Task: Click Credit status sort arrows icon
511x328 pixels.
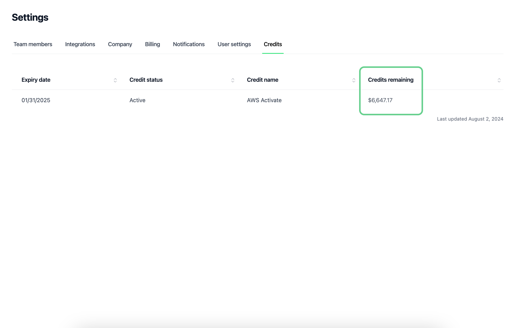Action: tap(233, 80)
